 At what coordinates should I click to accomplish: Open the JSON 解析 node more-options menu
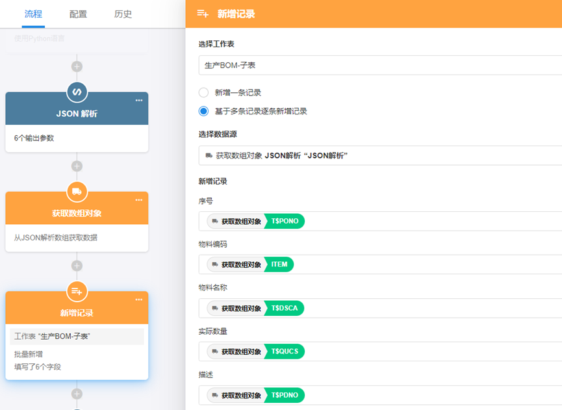(139, 100)
